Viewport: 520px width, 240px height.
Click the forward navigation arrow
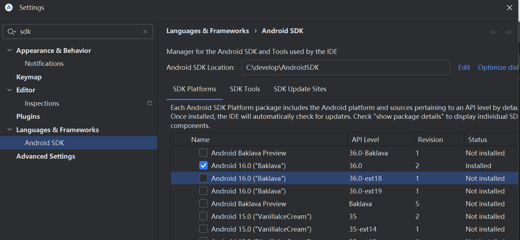tap(508, 32)
